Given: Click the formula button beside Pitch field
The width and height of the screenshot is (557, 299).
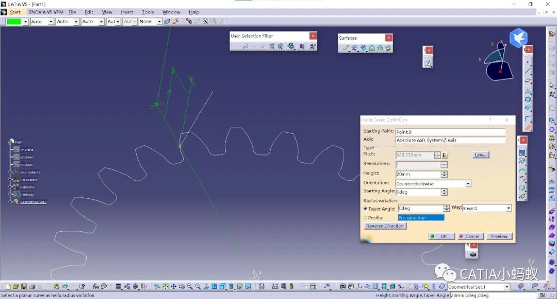Looking at the screenshot, I should pos(445,155).
